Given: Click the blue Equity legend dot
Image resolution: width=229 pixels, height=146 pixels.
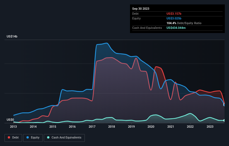Looking at the screenshot, I should click(x=28, y=137).
